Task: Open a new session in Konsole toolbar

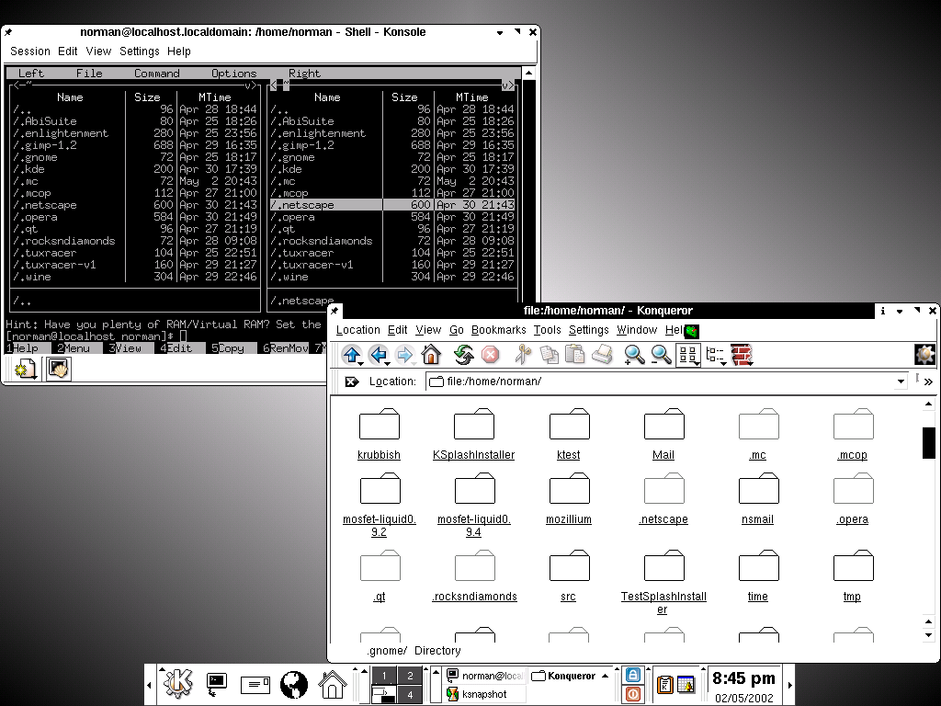Action: tap(25, 369)
